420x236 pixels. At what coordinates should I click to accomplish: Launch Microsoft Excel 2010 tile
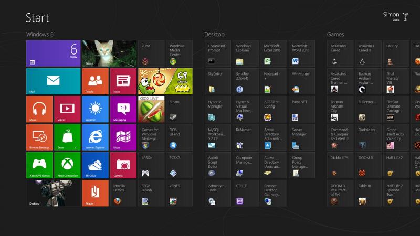click(274, 53)
